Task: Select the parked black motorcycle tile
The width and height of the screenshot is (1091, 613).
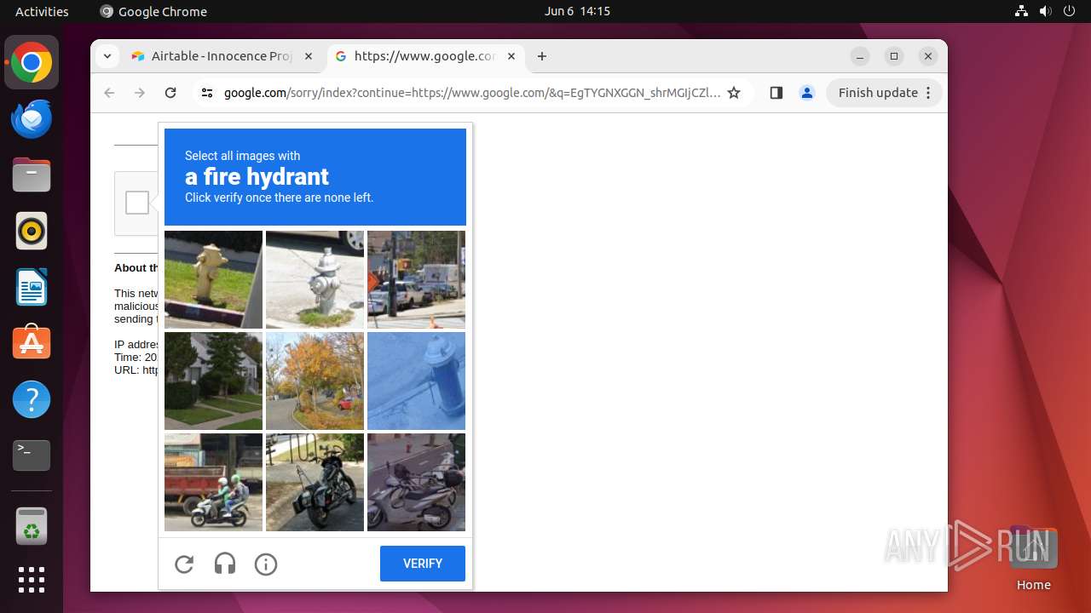Action: click(315, 482)
